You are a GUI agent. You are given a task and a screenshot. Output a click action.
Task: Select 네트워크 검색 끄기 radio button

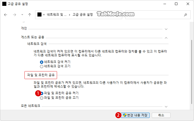point(41,67)
